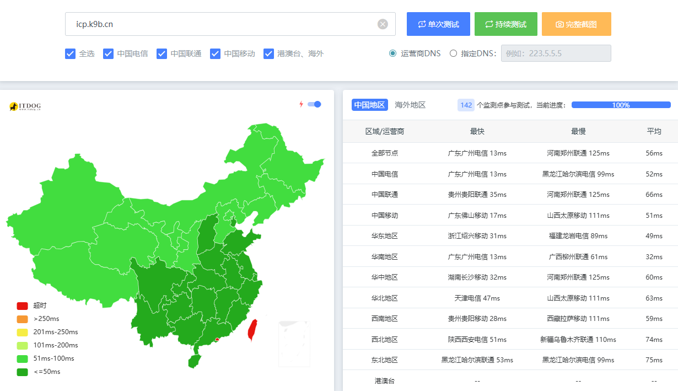Click 广西柳州联通 61ms cell

(x=578, y=256)
